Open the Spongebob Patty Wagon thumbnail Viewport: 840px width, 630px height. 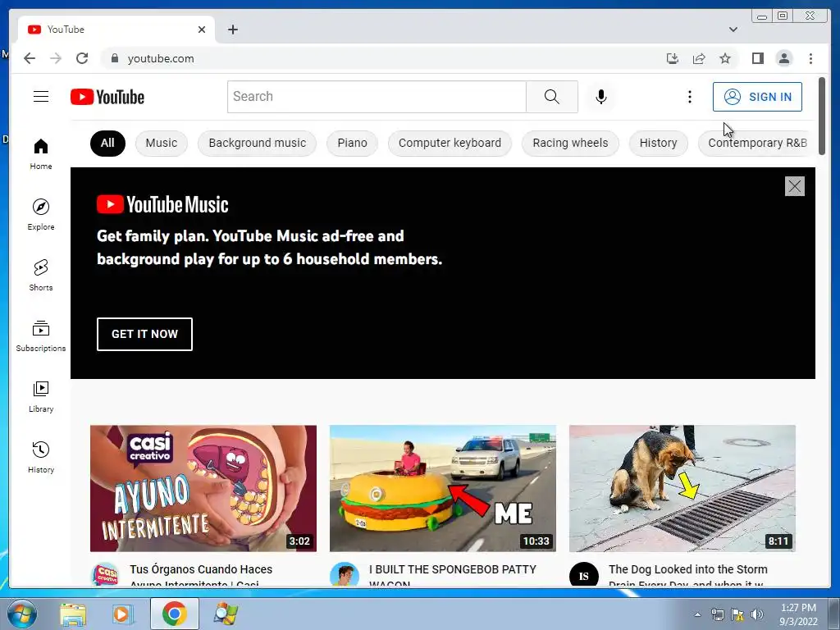click(442, 488)
